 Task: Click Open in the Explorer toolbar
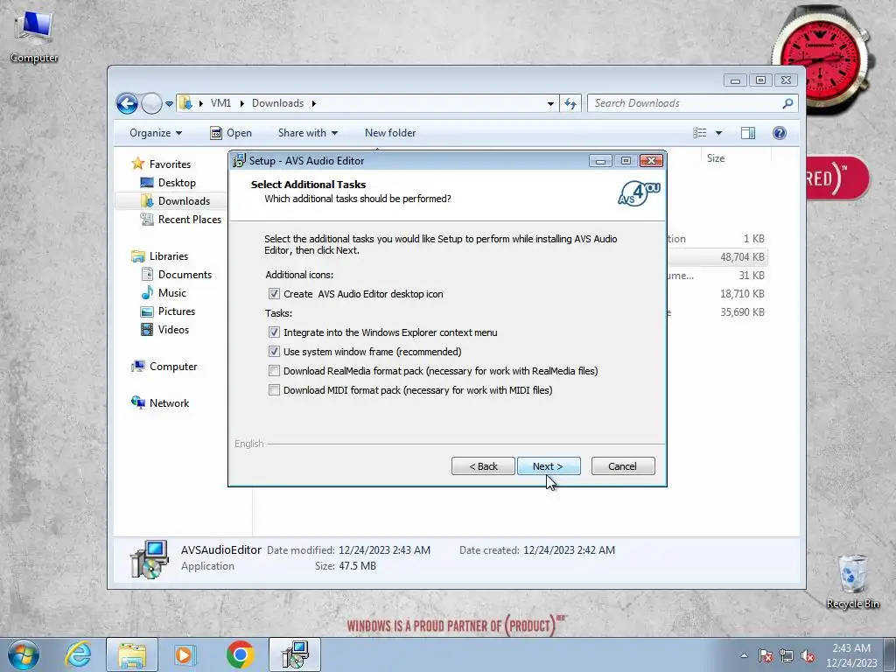tap(231, 133)
